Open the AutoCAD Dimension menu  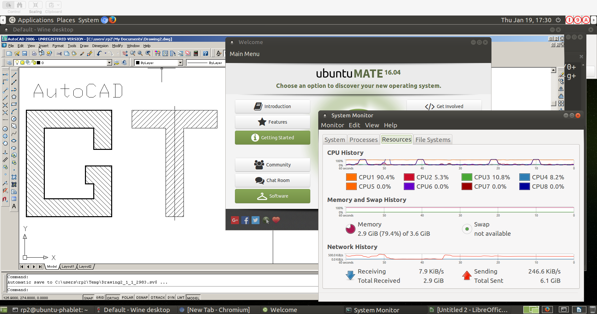(x=100, y=46)
